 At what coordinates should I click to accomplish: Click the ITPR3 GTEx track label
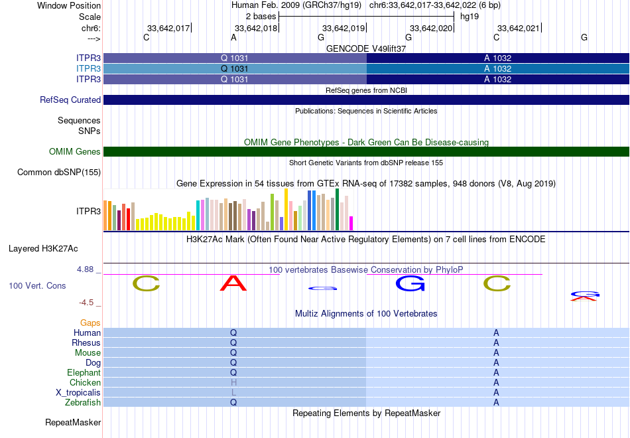tap(88, 211)
